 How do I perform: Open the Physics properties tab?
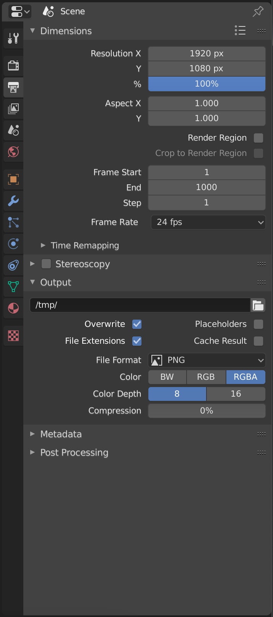click(x=13, y=244)
